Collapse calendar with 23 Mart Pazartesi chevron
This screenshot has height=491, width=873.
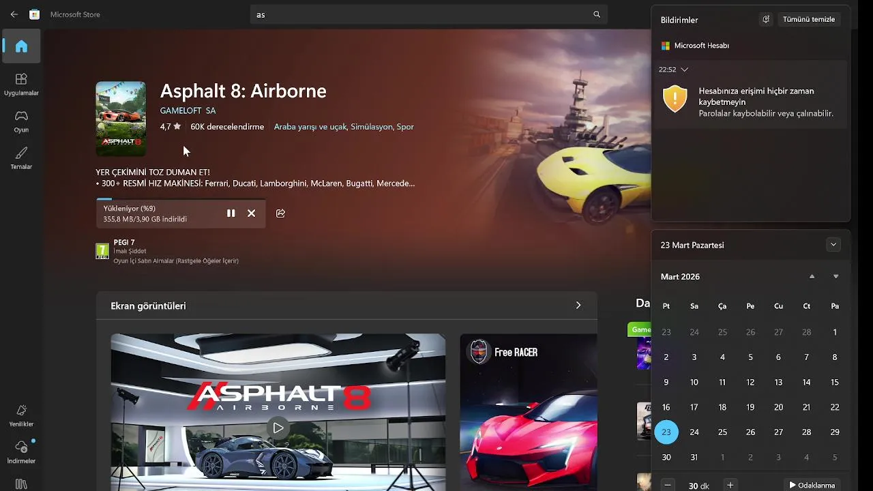833,245
